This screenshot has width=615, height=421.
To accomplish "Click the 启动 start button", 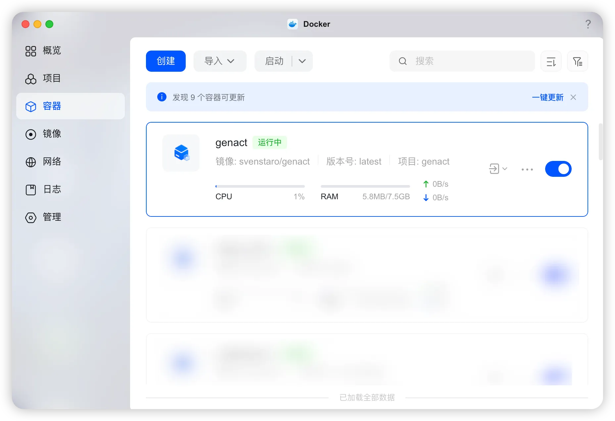I will point(274,61).
